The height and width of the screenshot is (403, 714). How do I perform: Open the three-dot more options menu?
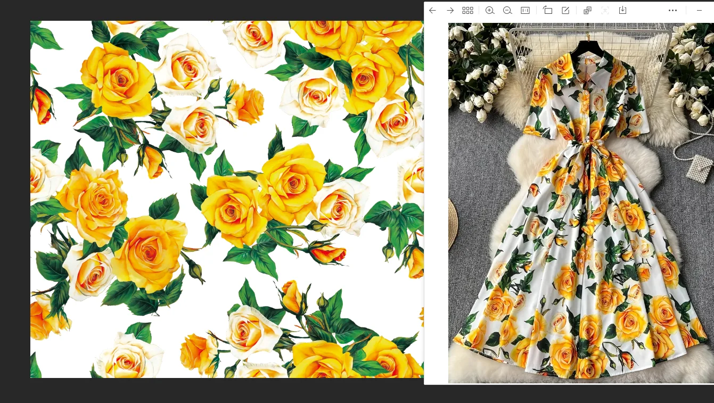tap(672, 11)
